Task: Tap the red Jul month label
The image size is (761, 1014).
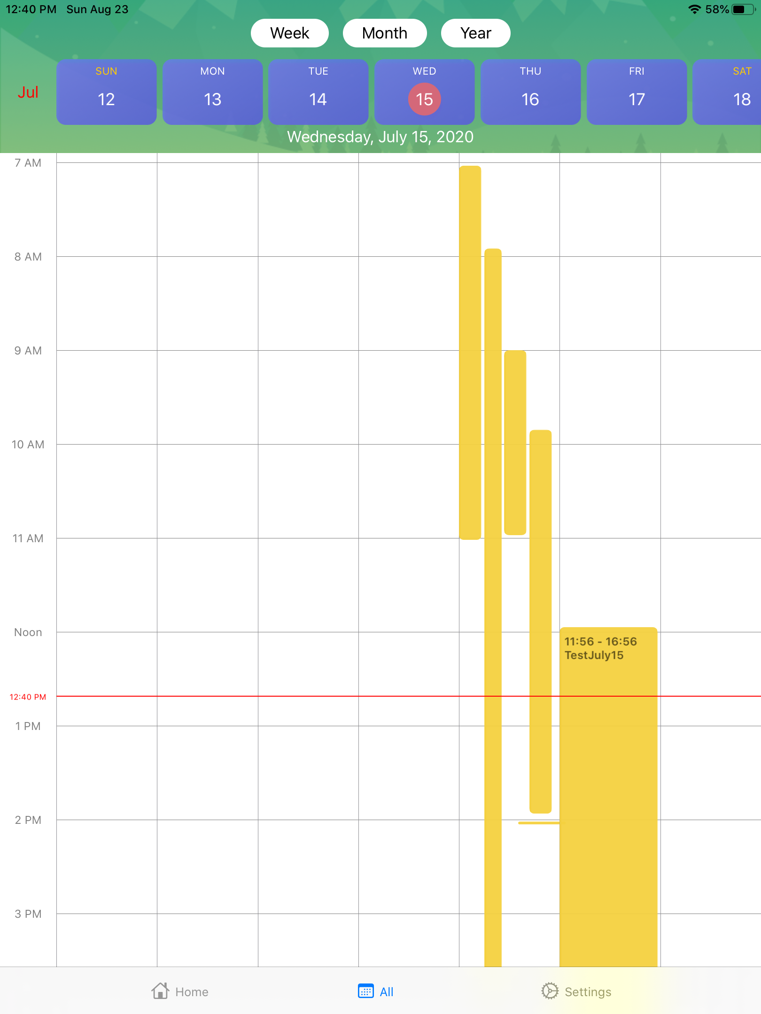Action: point(28,92)
